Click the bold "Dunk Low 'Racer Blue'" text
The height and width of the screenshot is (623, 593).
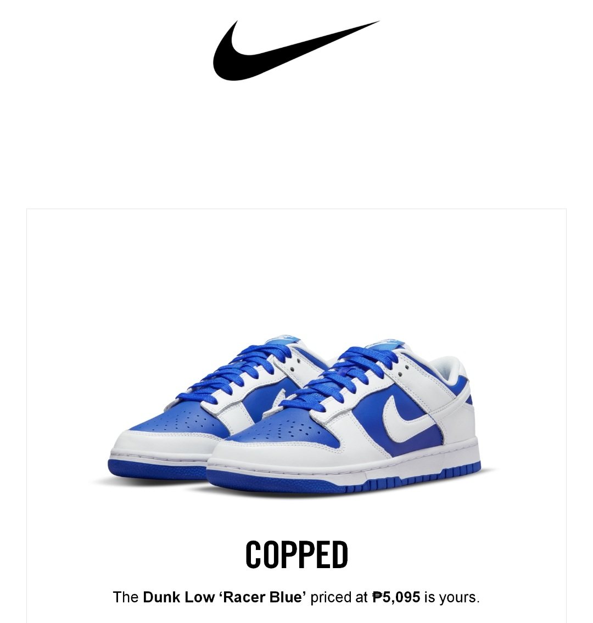pos(225,597)
